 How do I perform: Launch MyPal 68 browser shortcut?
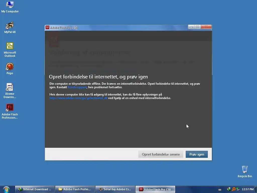coord(10,27)
